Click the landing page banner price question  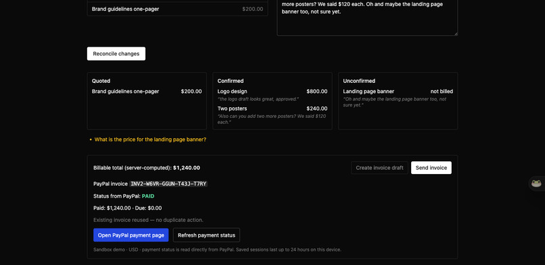tap(150, 140)
